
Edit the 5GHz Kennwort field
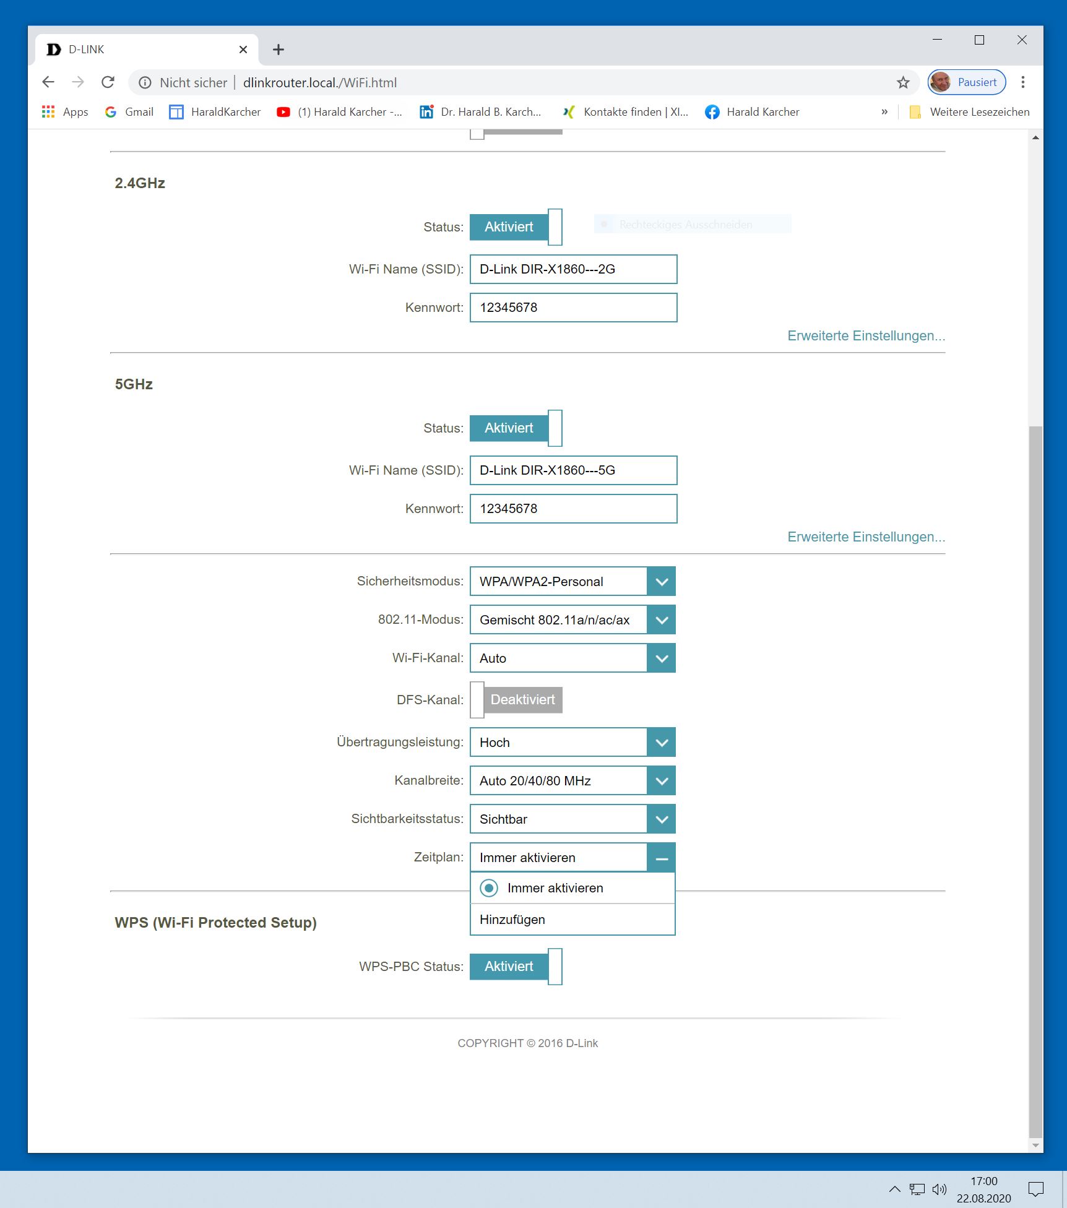573,509
